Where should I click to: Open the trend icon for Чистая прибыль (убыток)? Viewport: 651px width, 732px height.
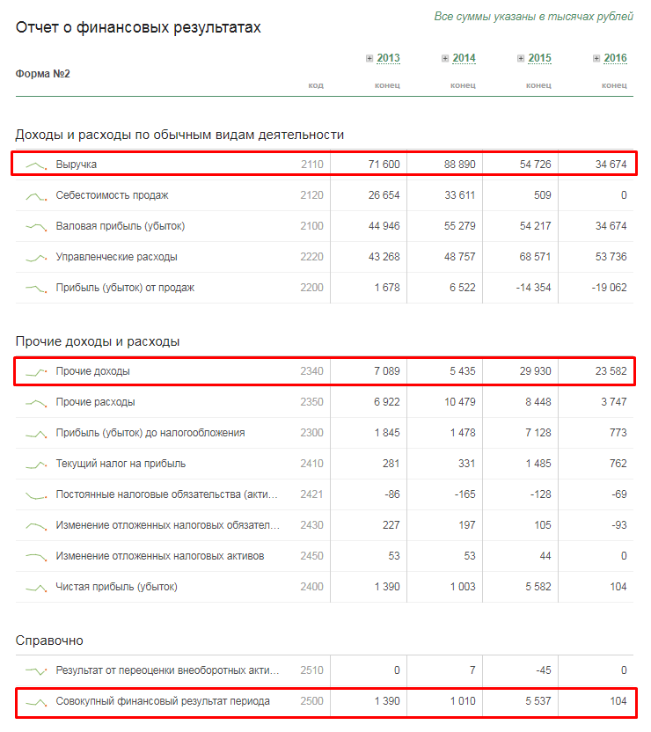tap(36, 588)
